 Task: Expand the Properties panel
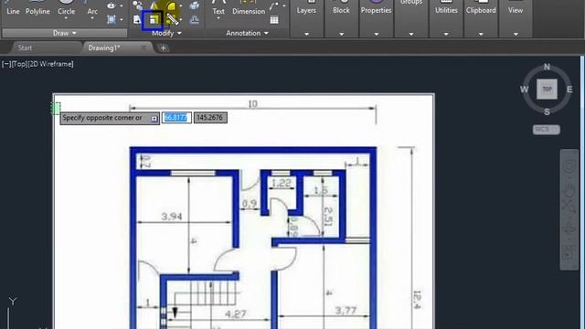[x=376, y=34]
